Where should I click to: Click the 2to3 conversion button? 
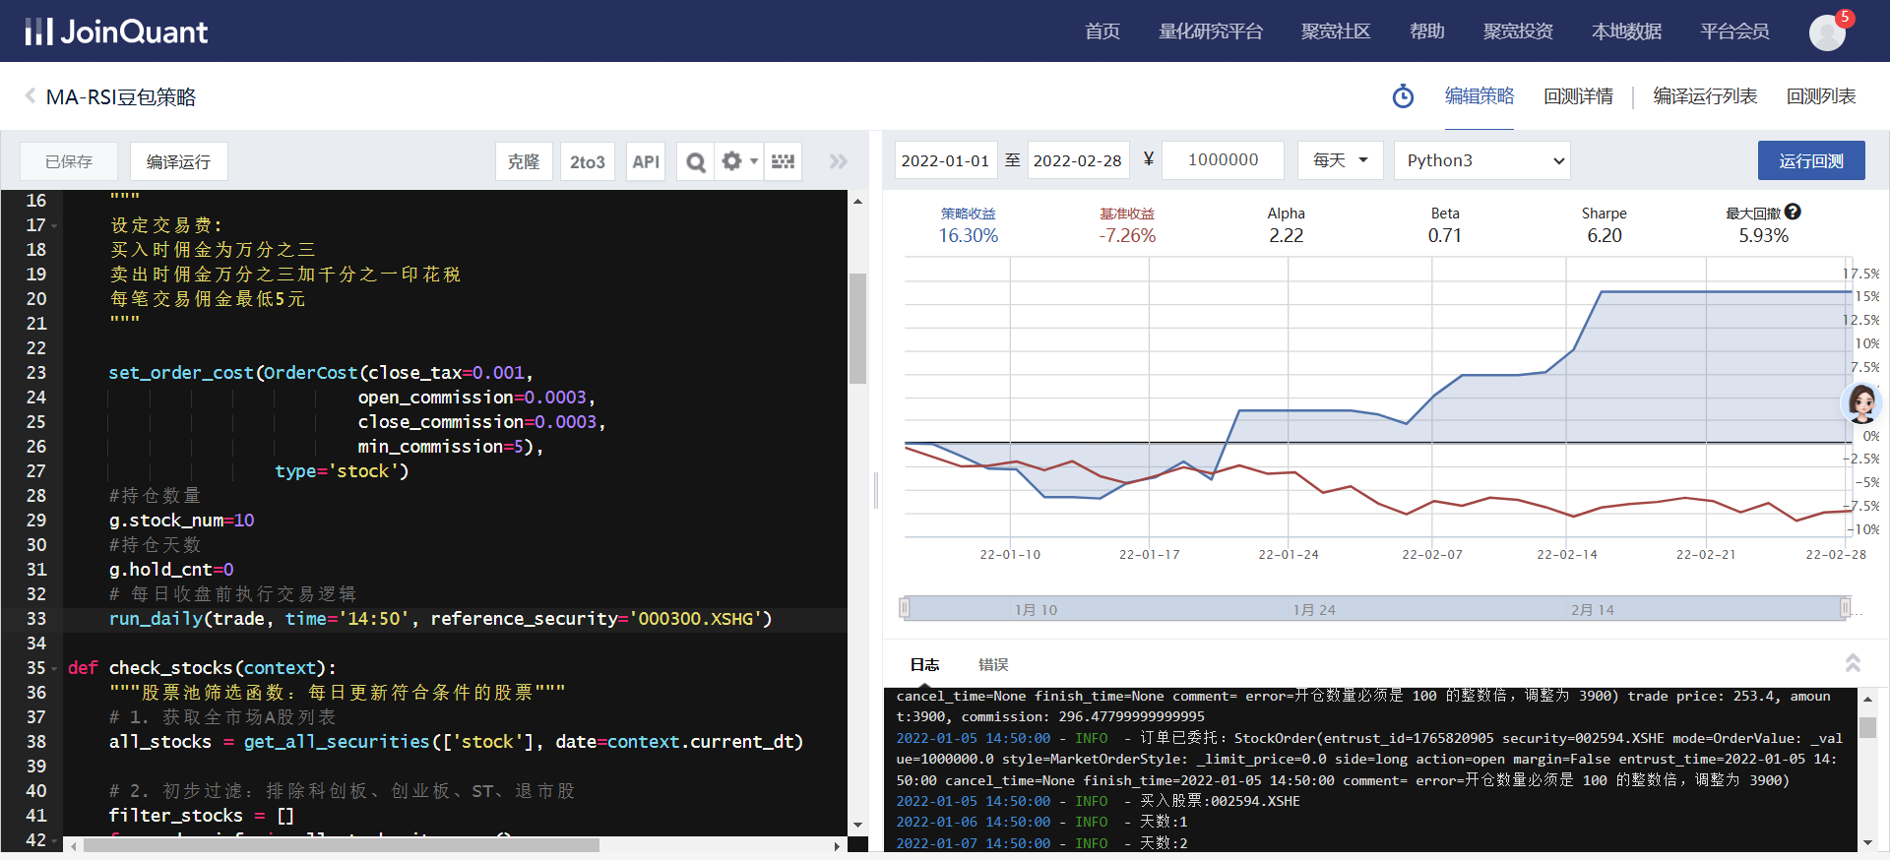point(587,161)
